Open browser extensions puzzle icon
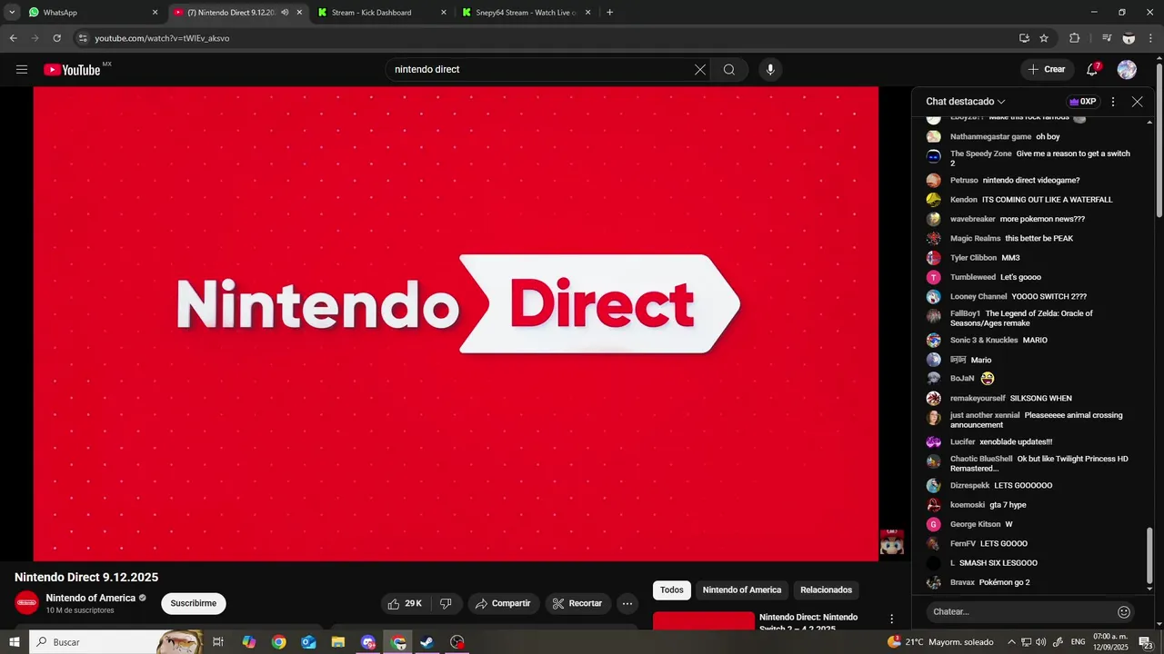Viewport: 1164px width, 654px height. point(1074,38)
